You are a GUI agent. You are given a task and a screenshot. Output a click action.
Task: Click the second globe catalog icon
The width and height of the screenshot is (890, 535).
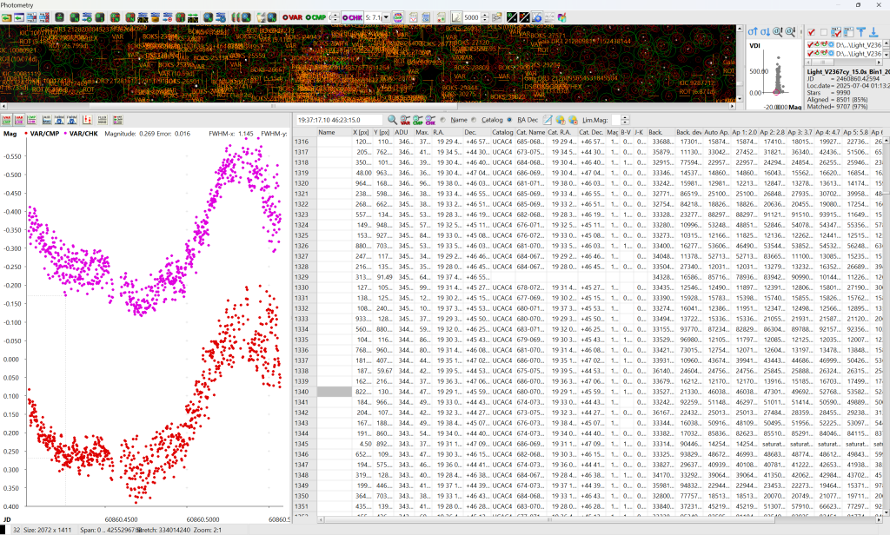tap(573, 120)
